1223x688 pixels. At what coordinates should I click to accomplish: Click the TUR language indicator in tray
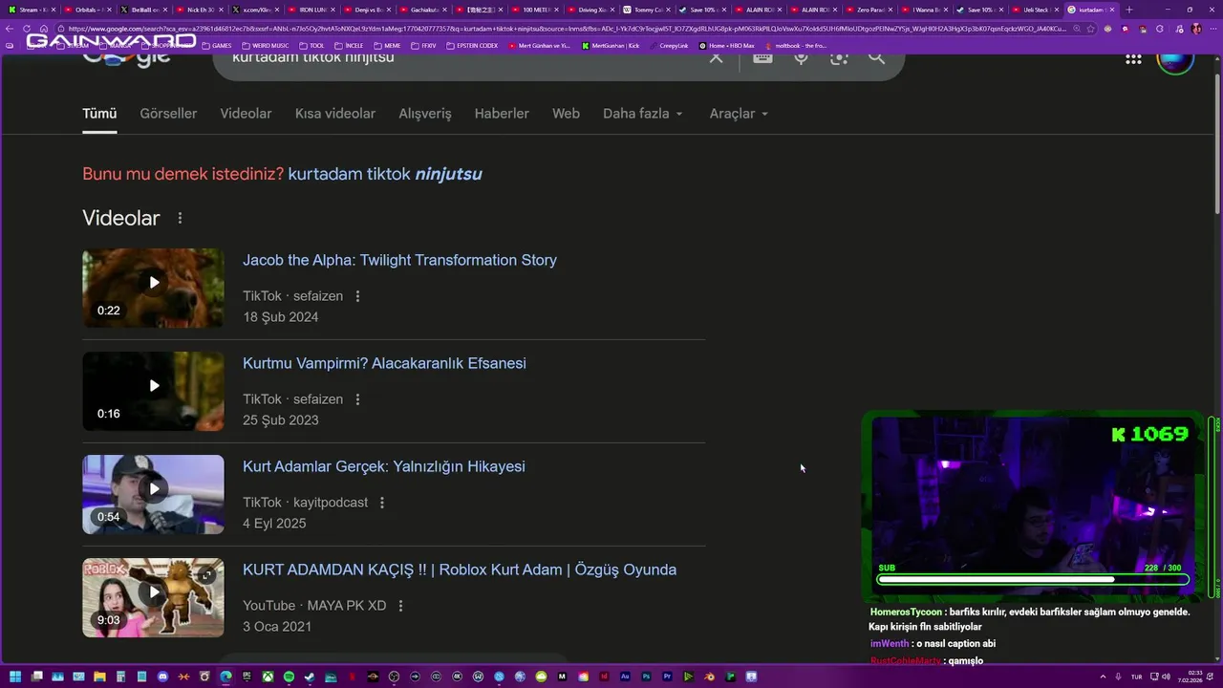click(1136, 677)
